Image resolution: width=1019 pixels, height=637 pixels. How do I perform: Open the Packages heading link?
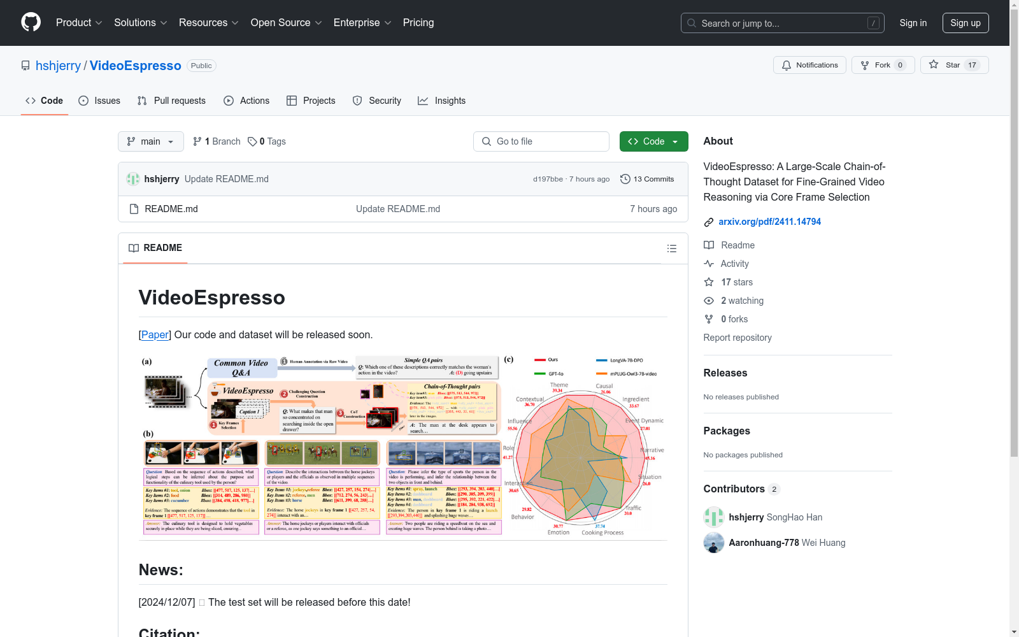coord(727,431)
